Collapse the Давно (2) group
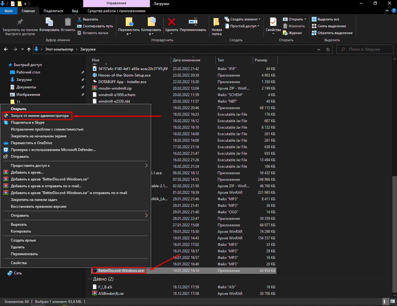This screenshot has height=306, width=397. coord(91,279)
